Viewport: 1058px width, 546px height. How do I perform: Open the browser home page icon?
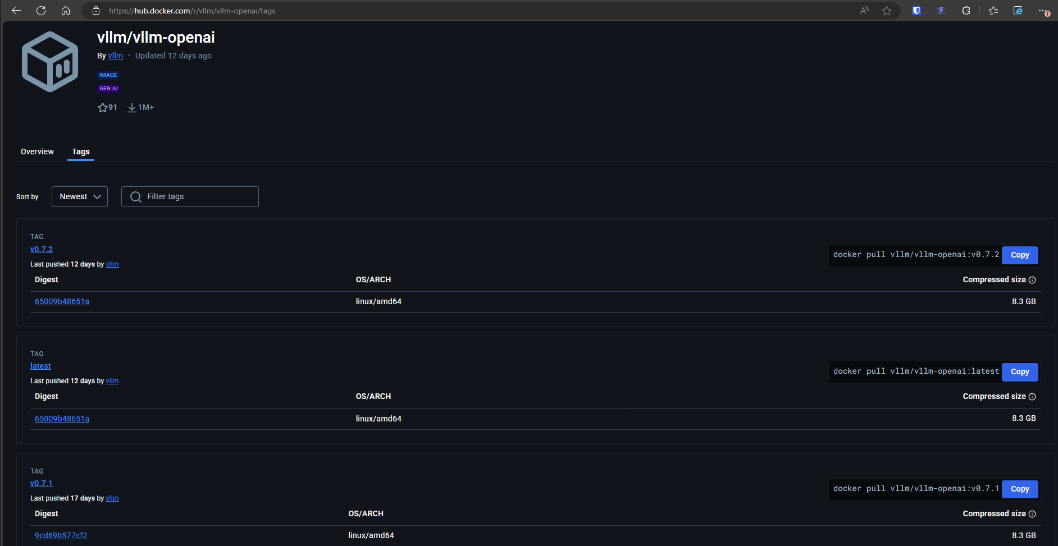coord(66,11)
